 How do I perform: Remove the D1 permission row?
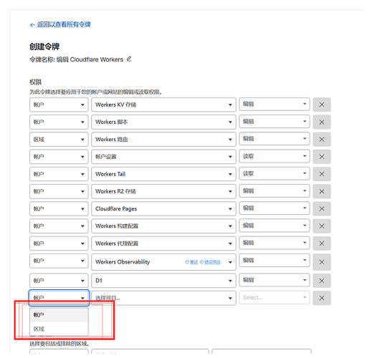point(322,281)
